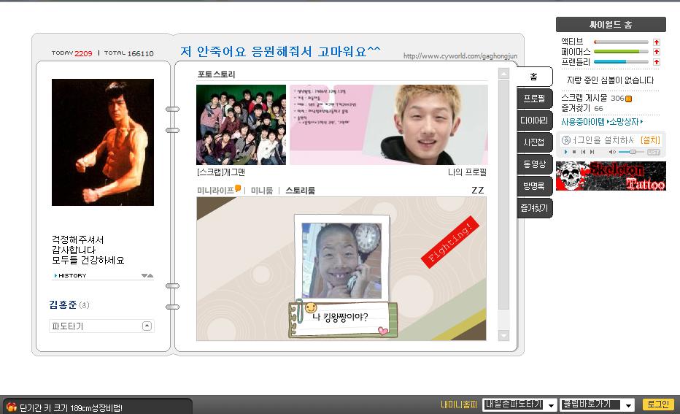Switch to the 프로필 tab

click(534, 99)
